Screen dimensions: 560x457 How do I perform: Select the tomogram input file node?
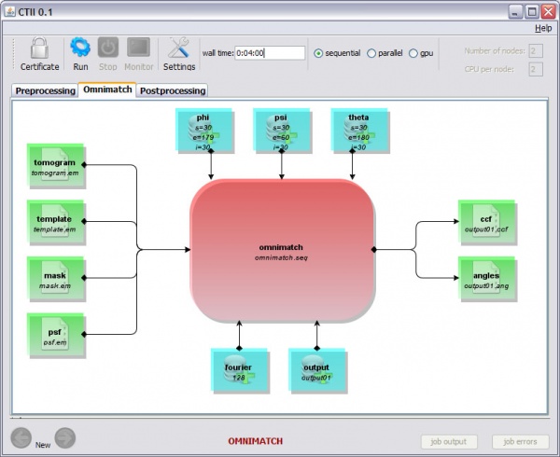[55, 168]
